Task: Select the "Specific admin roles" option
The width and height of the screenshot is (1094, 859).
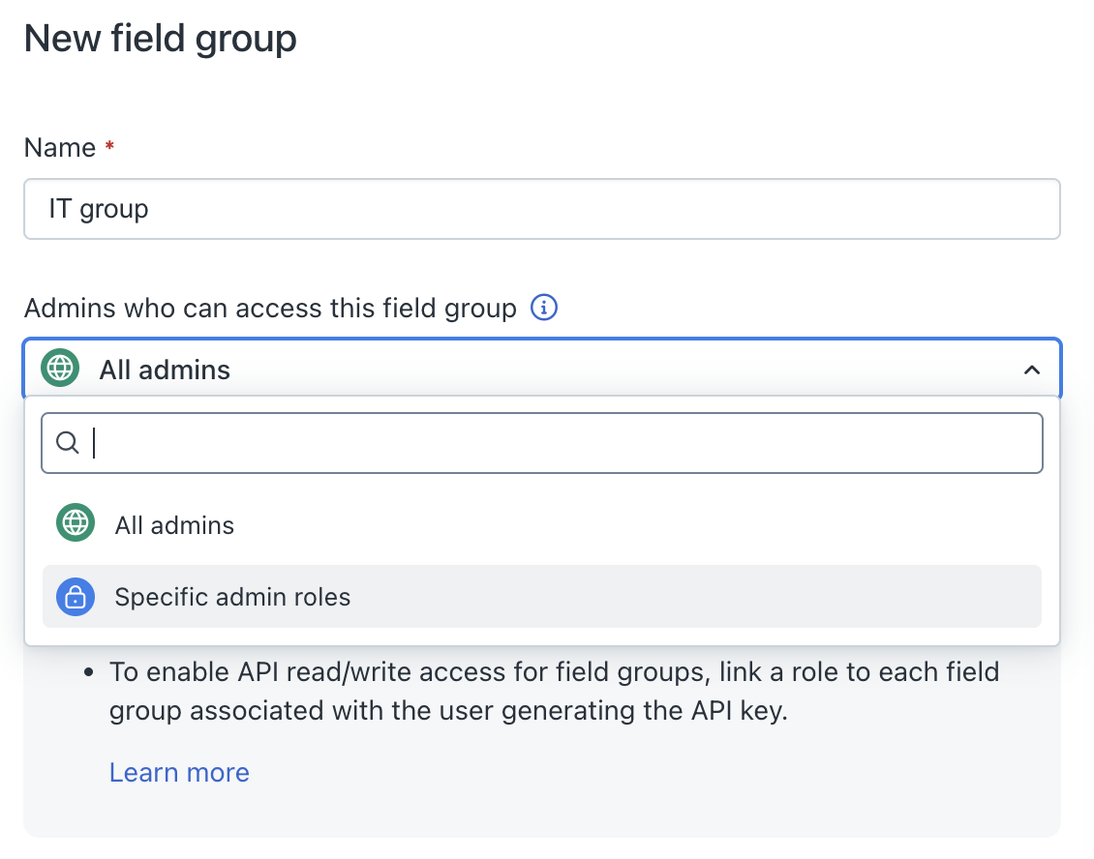Action: point(232,597)
